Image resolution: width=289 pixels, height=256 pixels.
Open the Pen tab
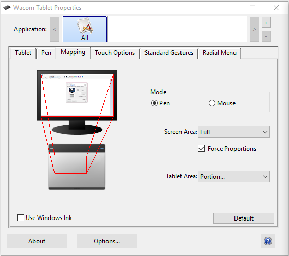[x=46, y=53]
